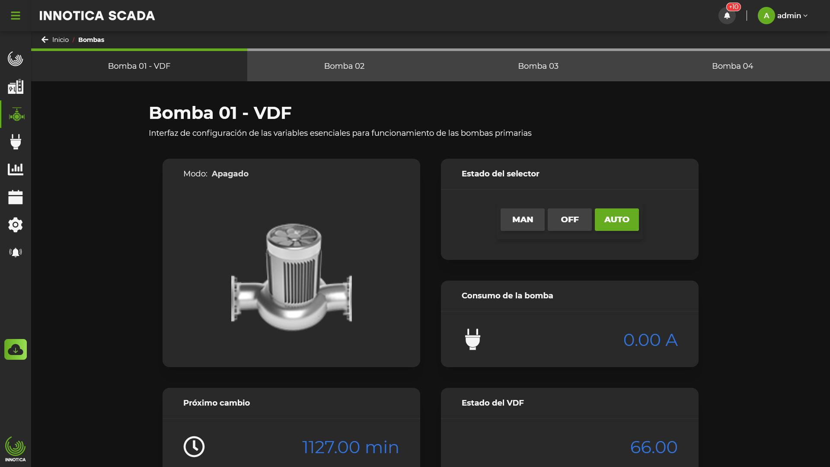Click the pump 3D image
Screen dimensions: 830x467
(x=292, y=277)
